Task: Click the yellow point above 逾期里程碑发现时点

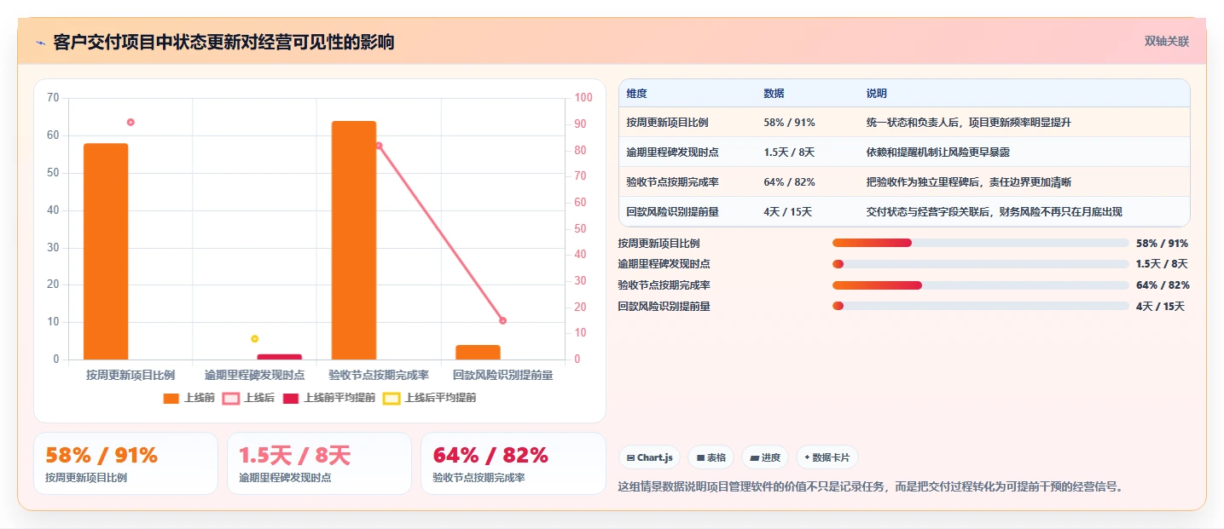Action: [254, 339]
